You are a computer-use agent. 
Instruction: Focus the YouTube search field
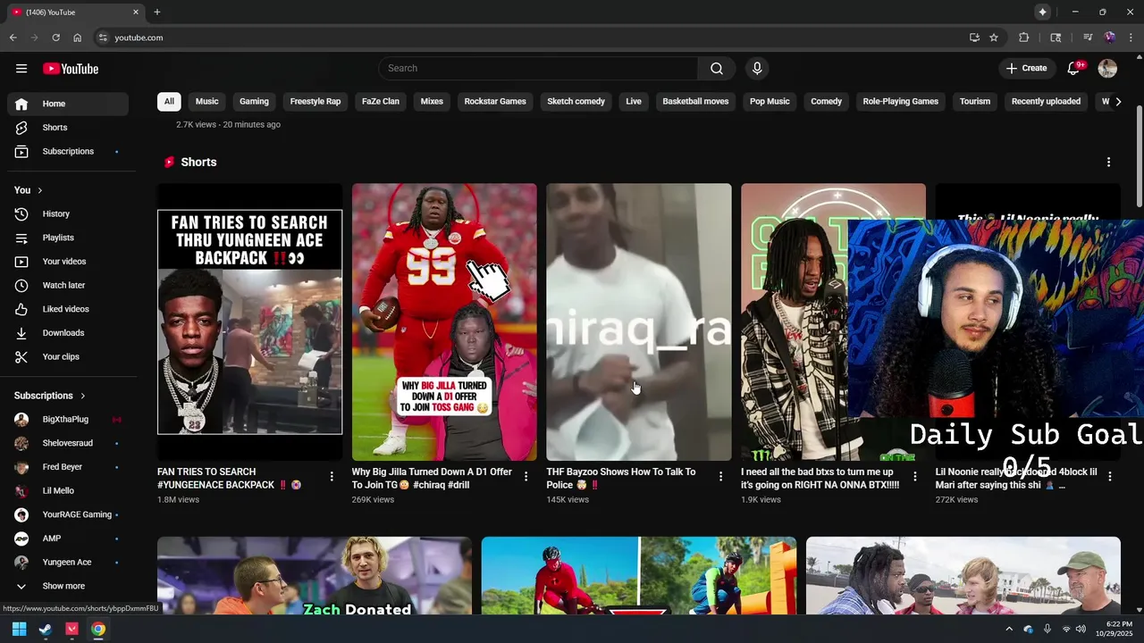[538, 69]
